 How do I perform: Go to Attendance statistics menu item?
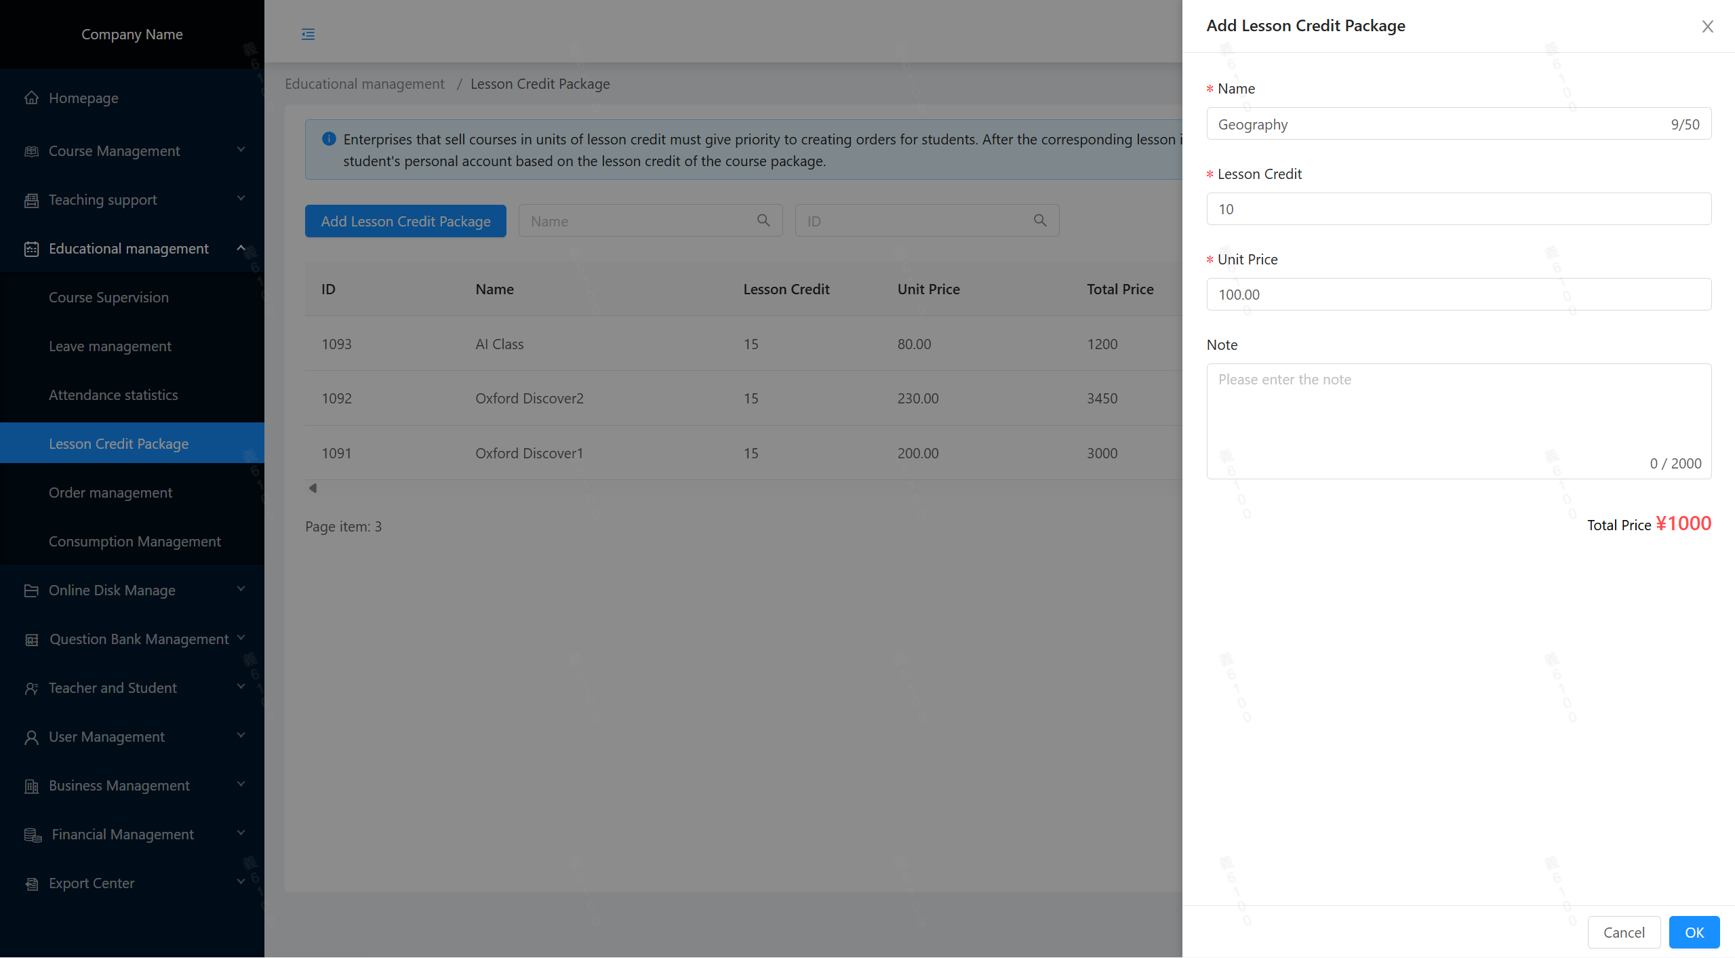(x=113, y=395)
